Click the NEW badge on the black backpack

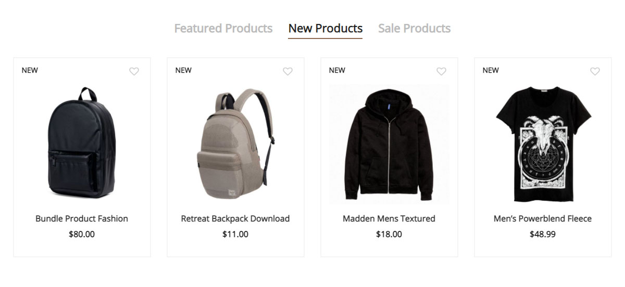[30, 70]
